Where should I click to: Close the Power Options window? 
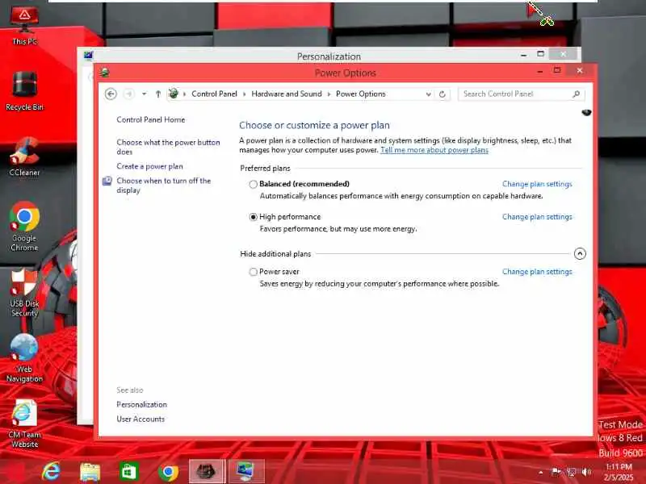[x=579, y=70]
